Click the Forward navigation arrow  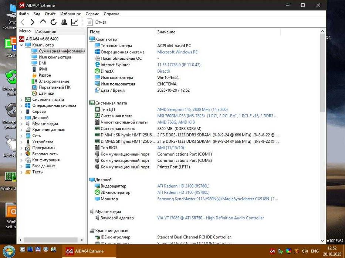point(33,22)
